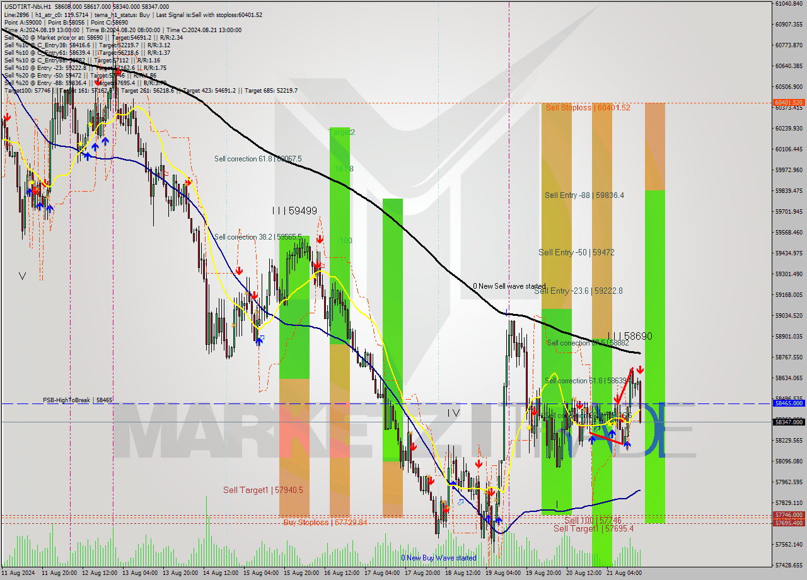Click the 'Sell Target1 | 57940.5' label
807x580 pixels.
(x=263, y=490)
